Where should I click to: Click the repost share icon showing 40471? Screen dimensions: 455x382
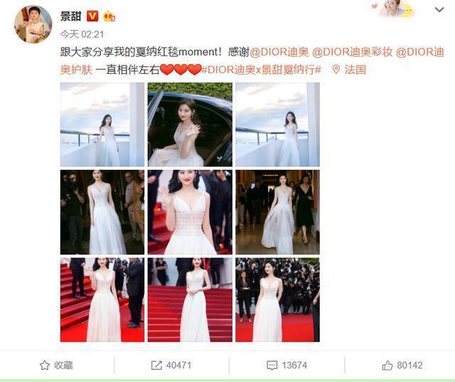156,365
